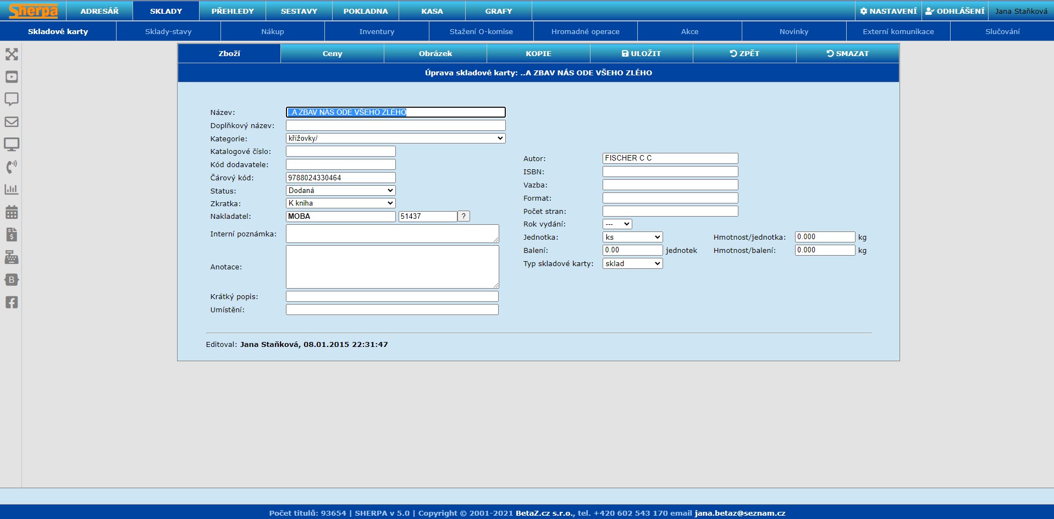Click the phone call icon in sidebar
This screenshot has width=1054, height=519.
click(12, 167)
